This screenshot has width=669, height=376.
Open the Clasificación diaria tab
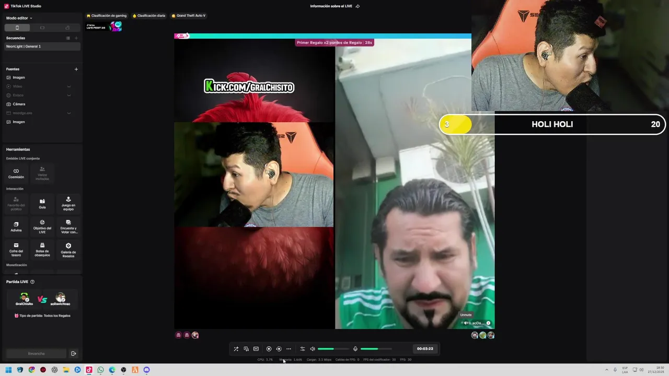(149, 16)
